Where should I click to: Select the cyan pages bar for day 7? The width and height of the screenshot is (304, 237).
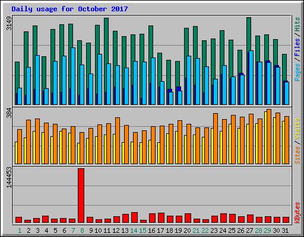point(73,76)
